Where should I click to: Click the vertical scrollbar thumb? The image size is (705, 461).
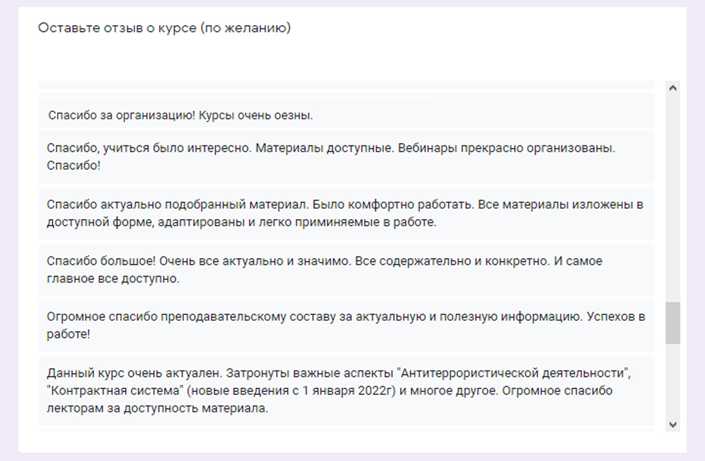pos(672,323)
